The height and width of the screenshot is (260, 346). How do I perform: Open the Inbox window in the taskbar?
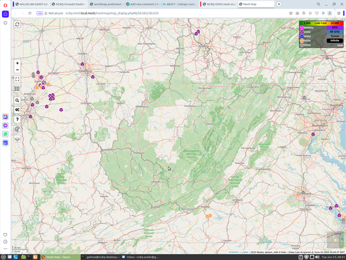[140, 257]
